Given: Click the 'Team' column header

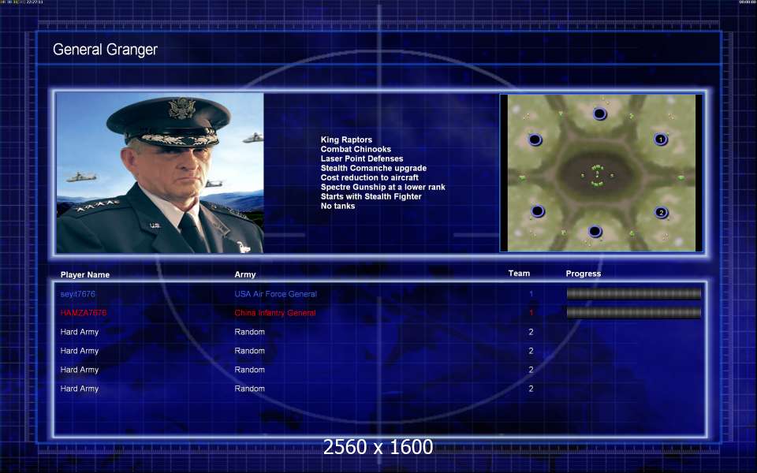Looking at the screenshot, I should [x=519, y=274].
